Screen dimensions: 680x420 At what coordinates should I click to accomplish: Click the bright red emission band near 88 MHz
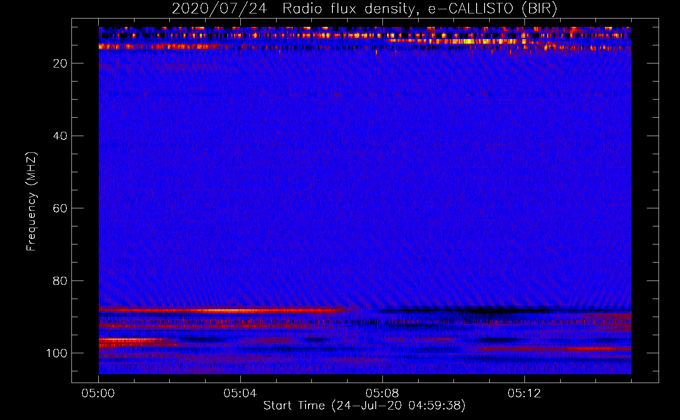click(223, 310)
